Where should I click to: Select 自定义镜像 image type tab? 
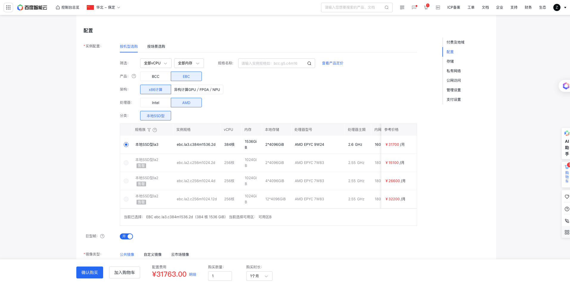coord(153,255)
